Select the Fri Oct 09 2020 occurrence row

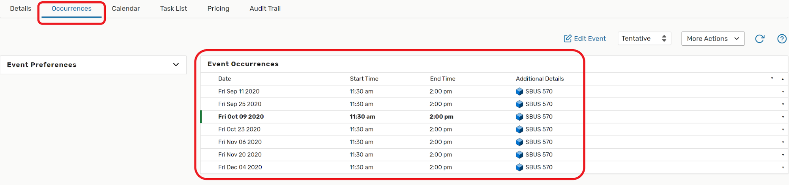[241, 117]
